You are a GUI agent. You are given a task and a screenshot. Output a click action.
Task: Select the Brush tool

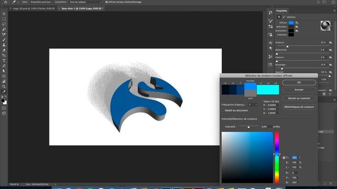4,40
